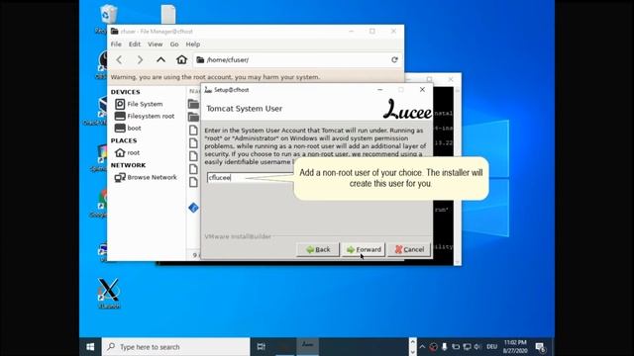
Task: Select Lucee setup taskbar item
Action: pos(308,346)
